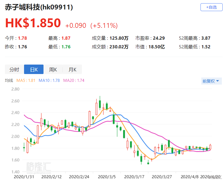This screenshot has width=224, height=181.
Task: Click 市值 value 18.50亿
Action: coord(156,47)
